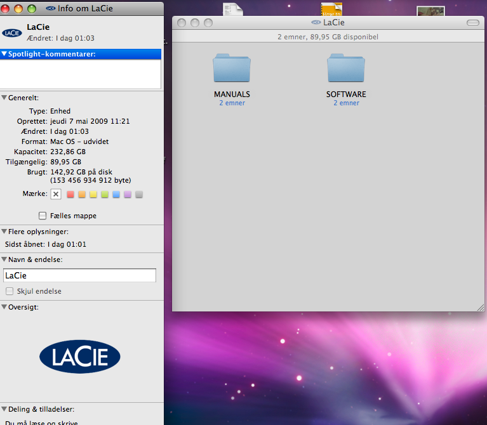Collapse the Oversigt section

coord(4,307)
